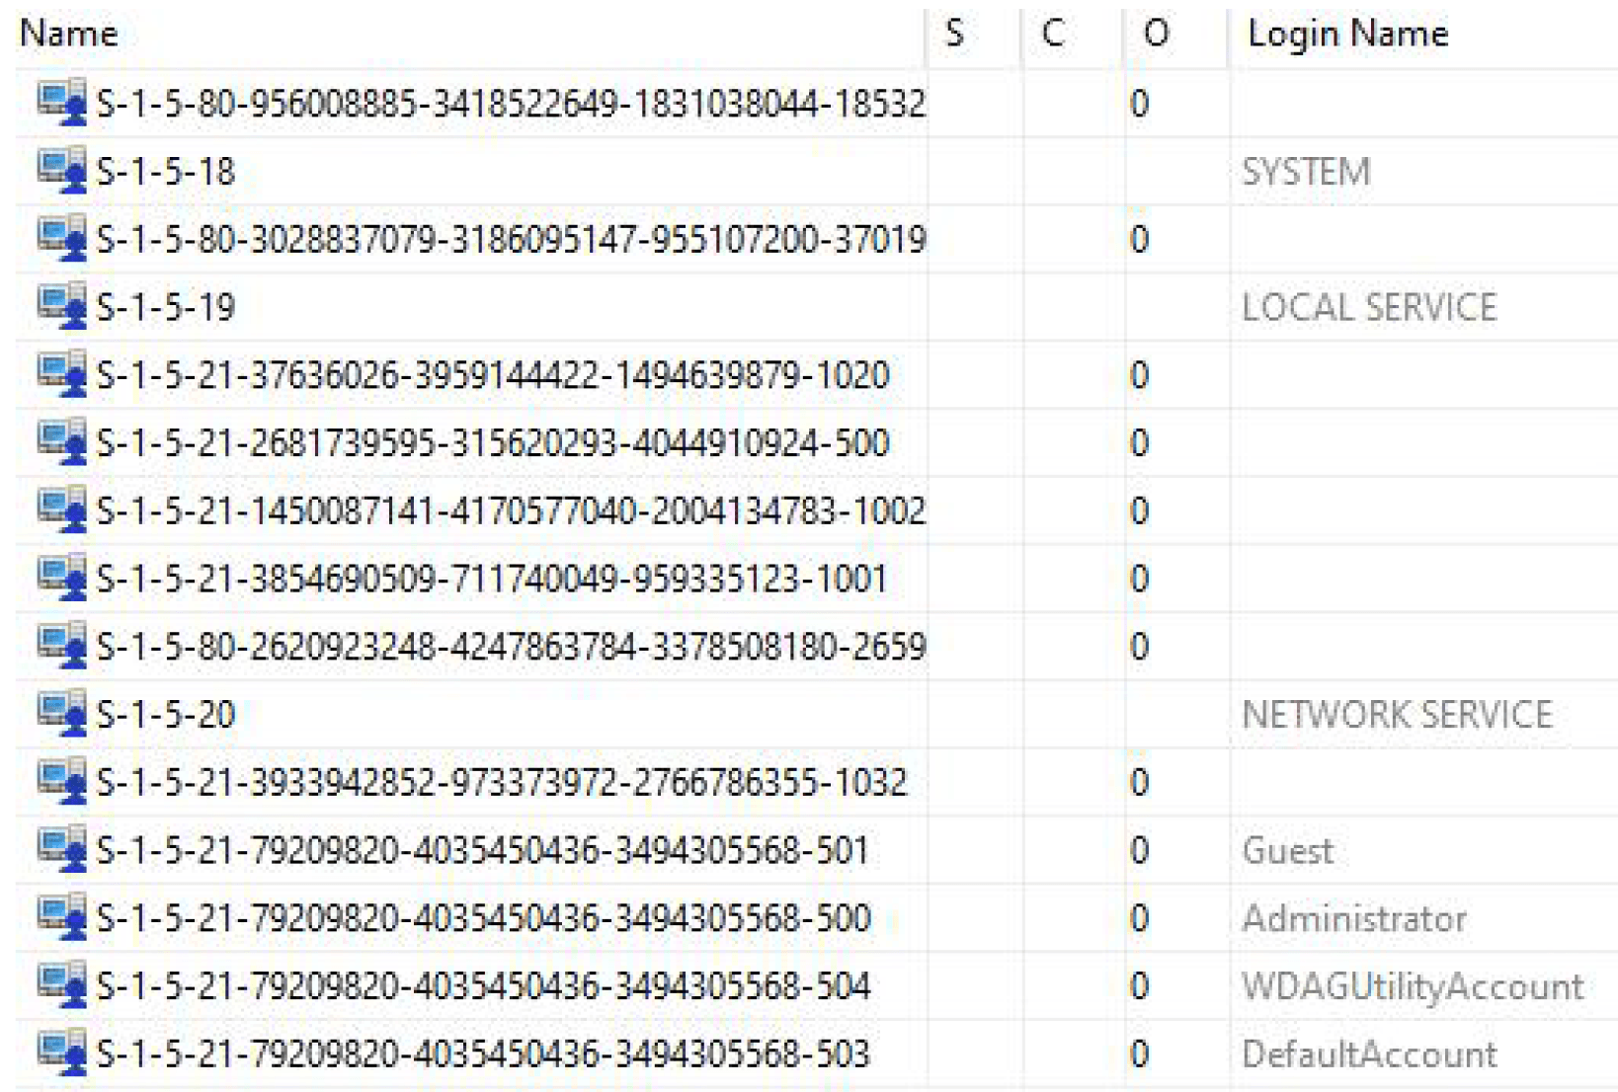Click the Guest login name cell

[1288, 850]
